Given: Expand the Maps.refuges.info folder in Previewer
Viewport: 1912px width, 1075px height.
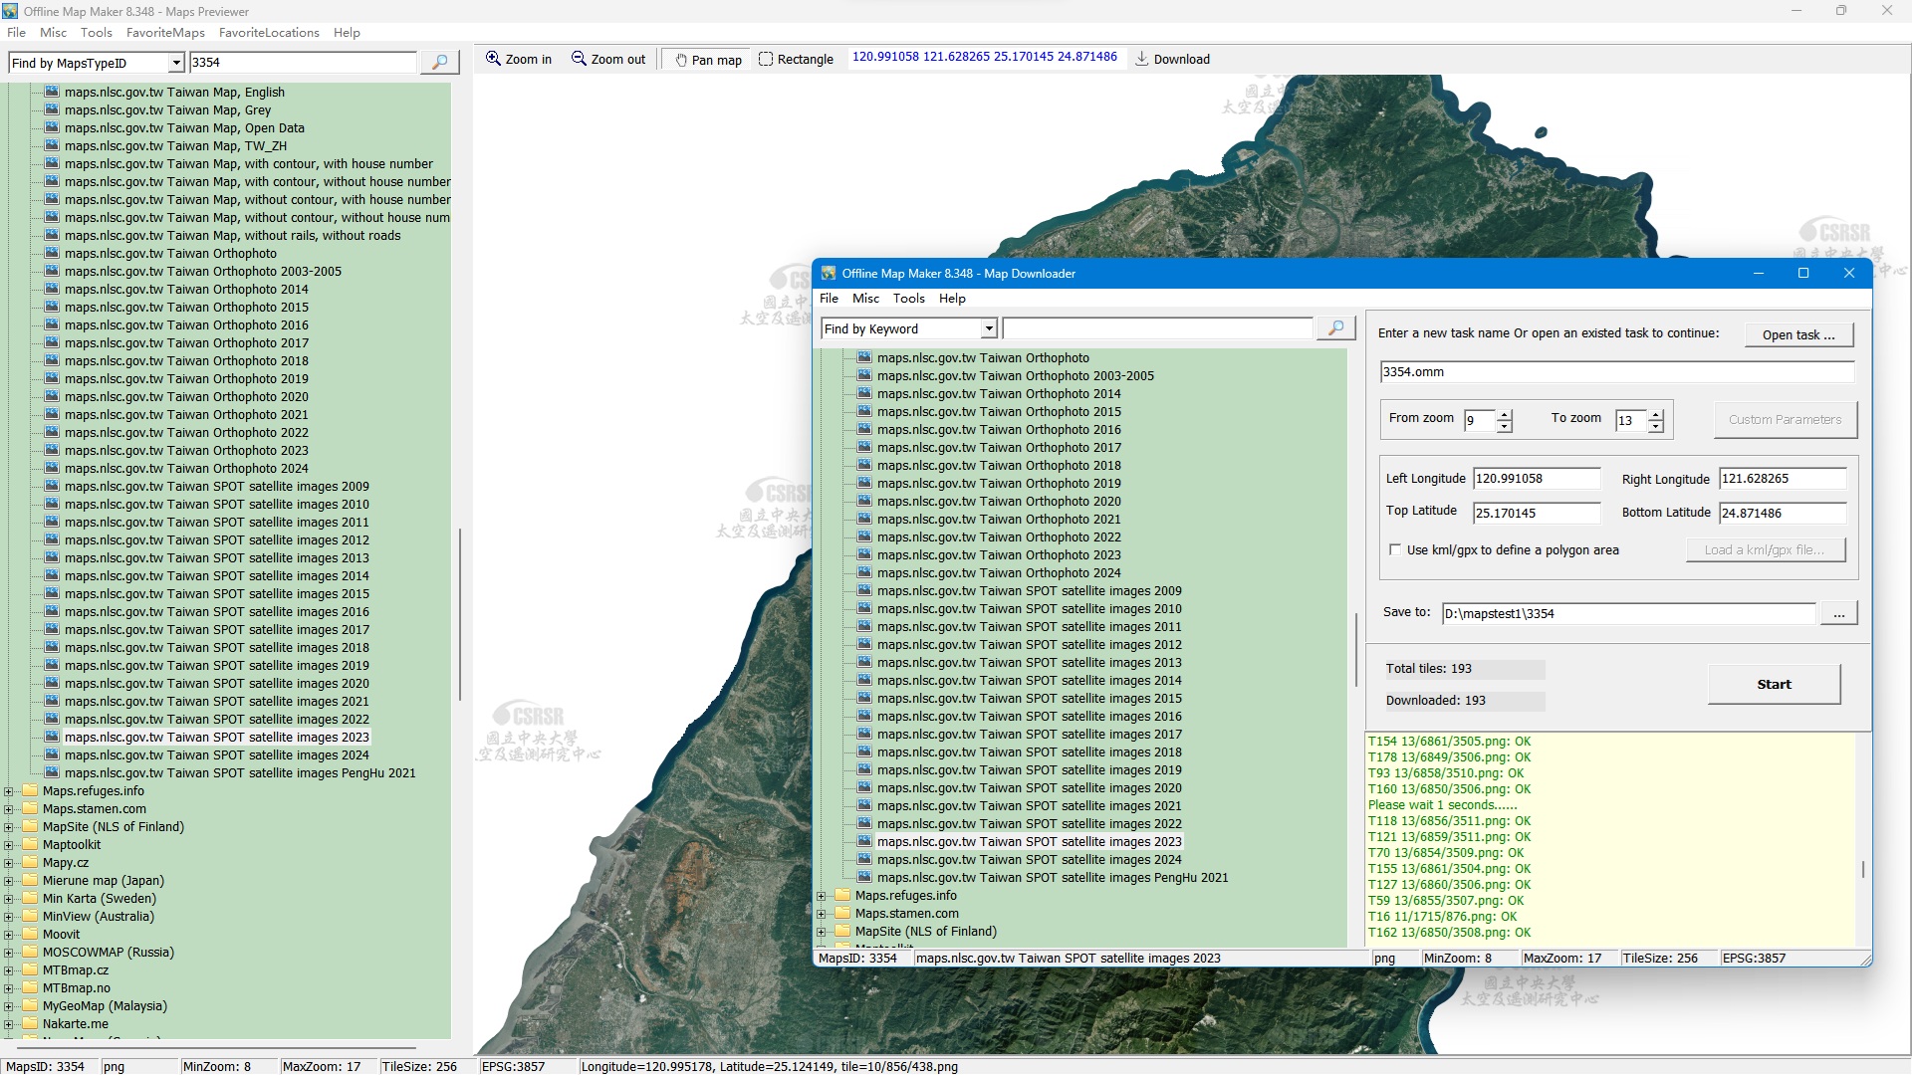Looking at the screenshot, I should (9, 791).
